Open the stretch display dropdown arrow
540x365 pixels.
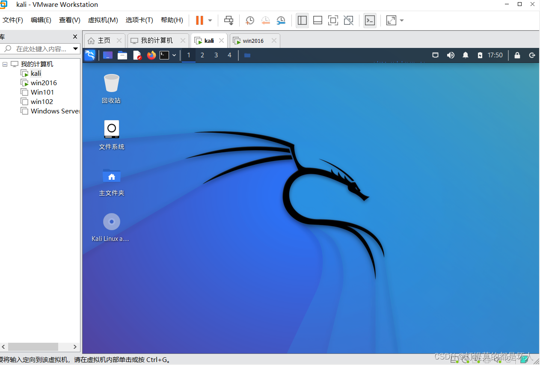tap(402, 21)
